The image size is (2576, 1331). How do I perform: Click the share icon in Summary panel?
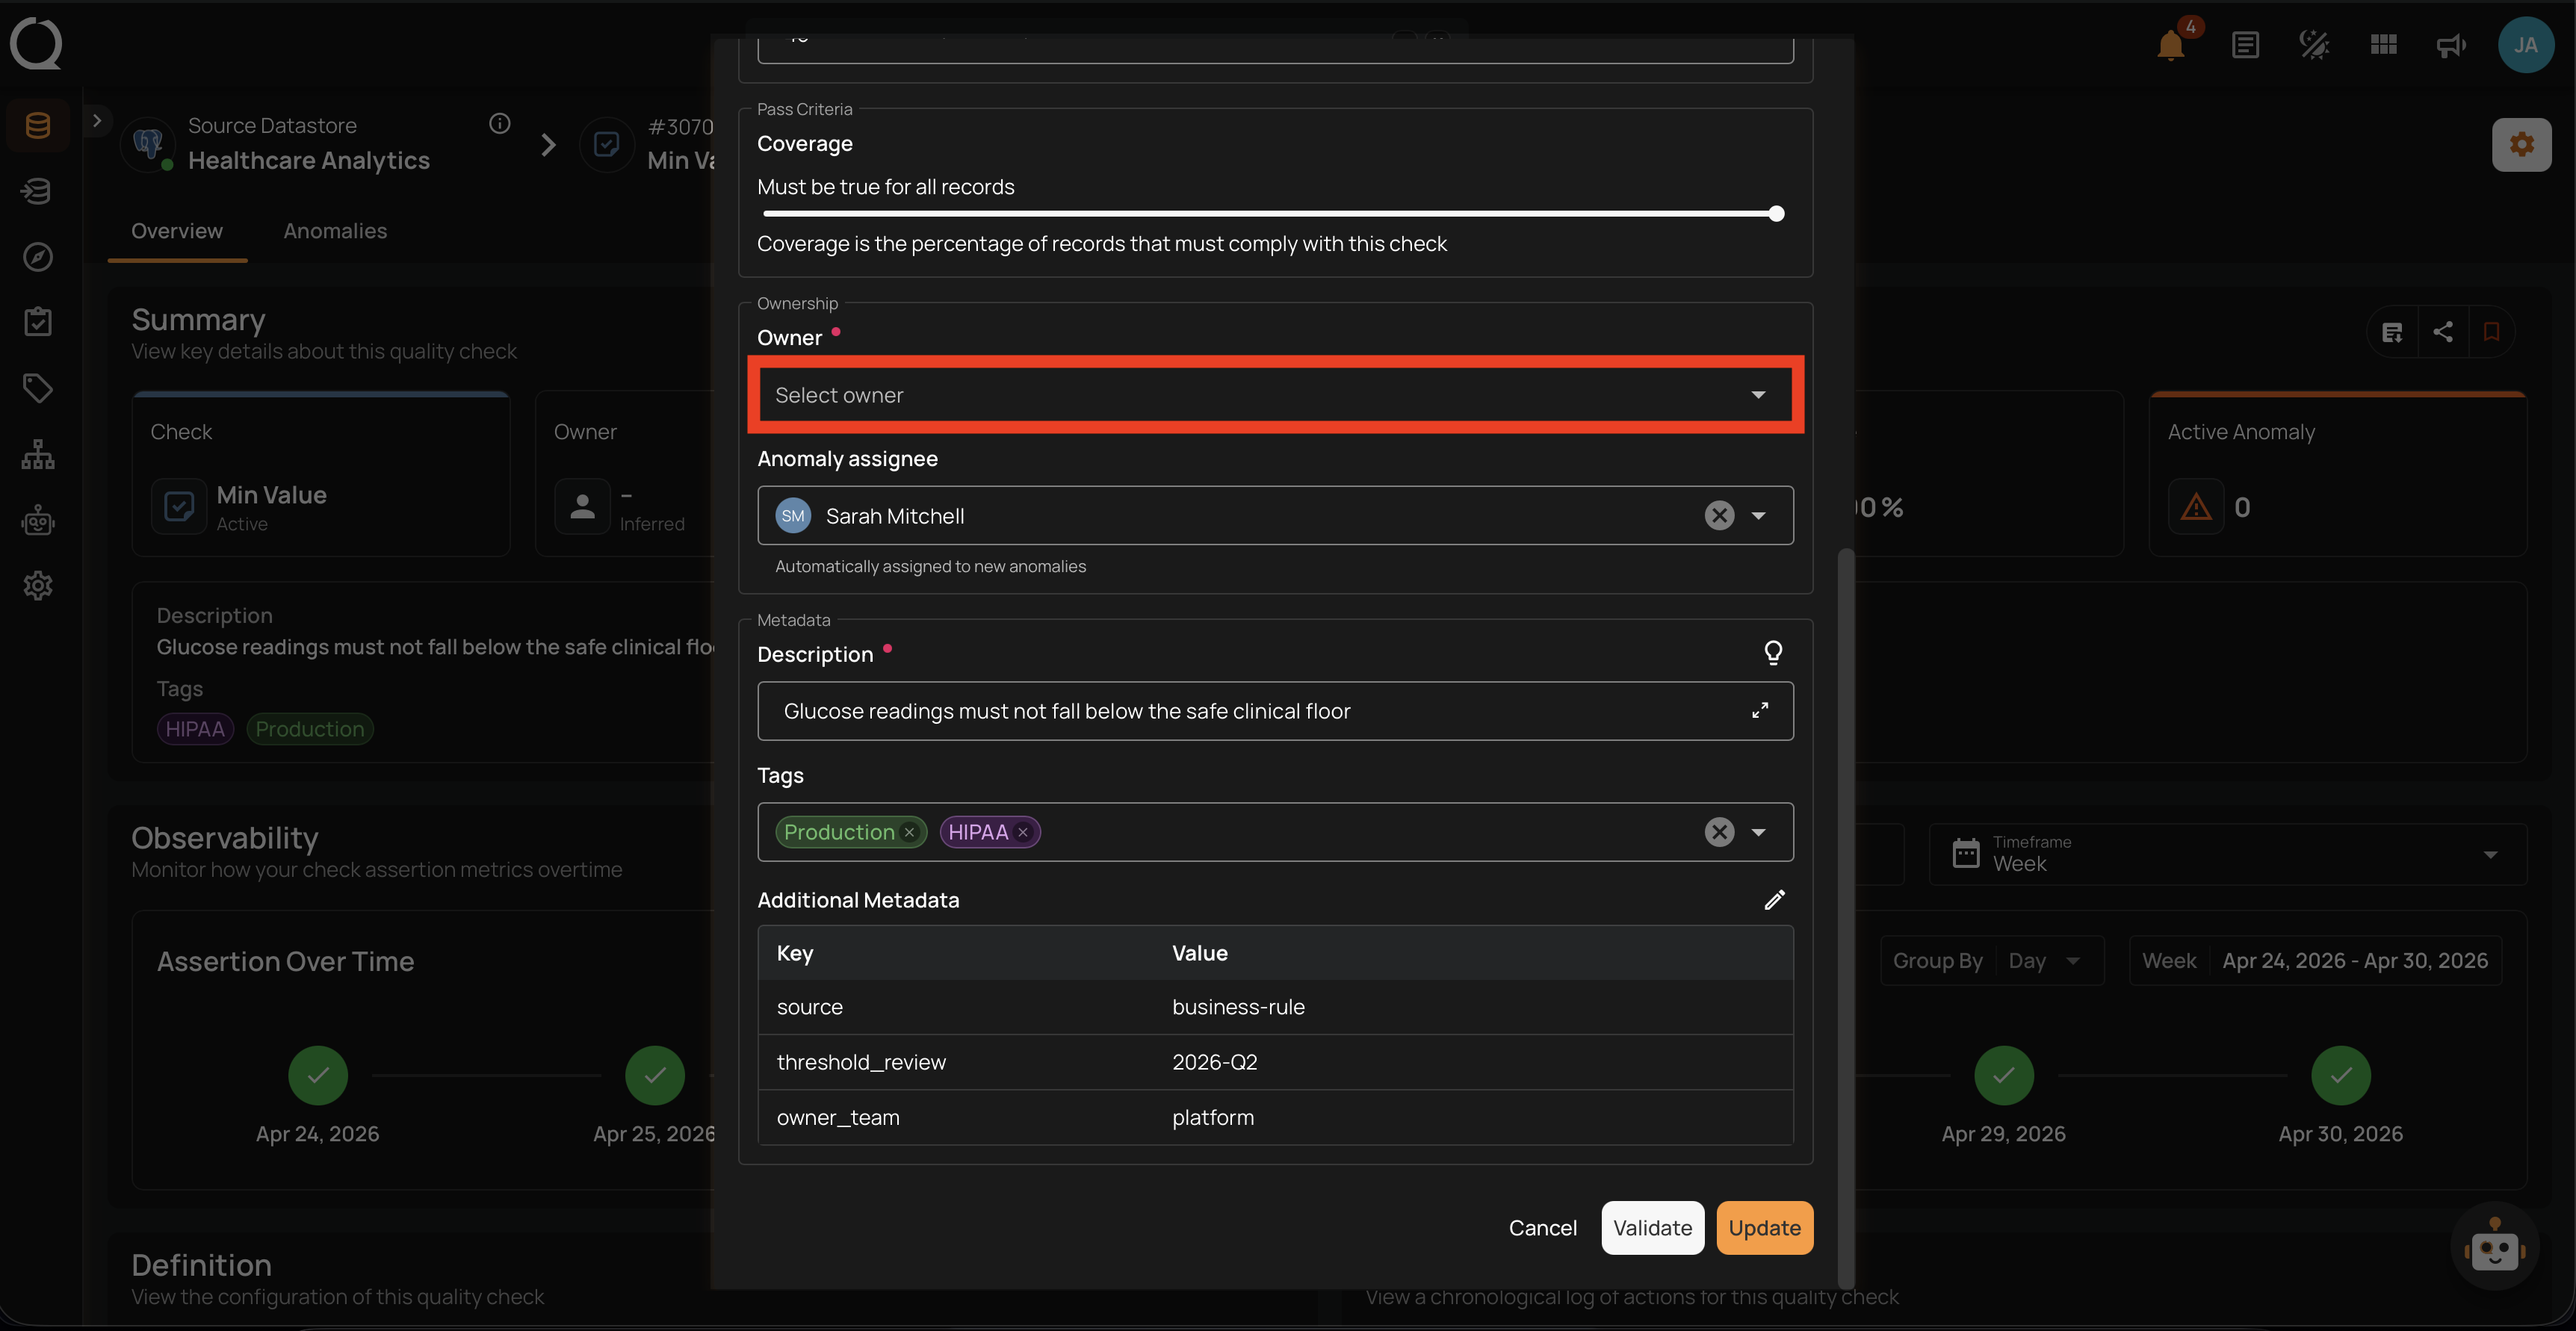(2443, 332)
